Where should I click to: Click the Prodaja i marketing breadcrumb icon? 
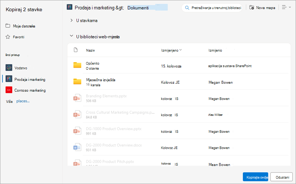click(x=69, y=7)
